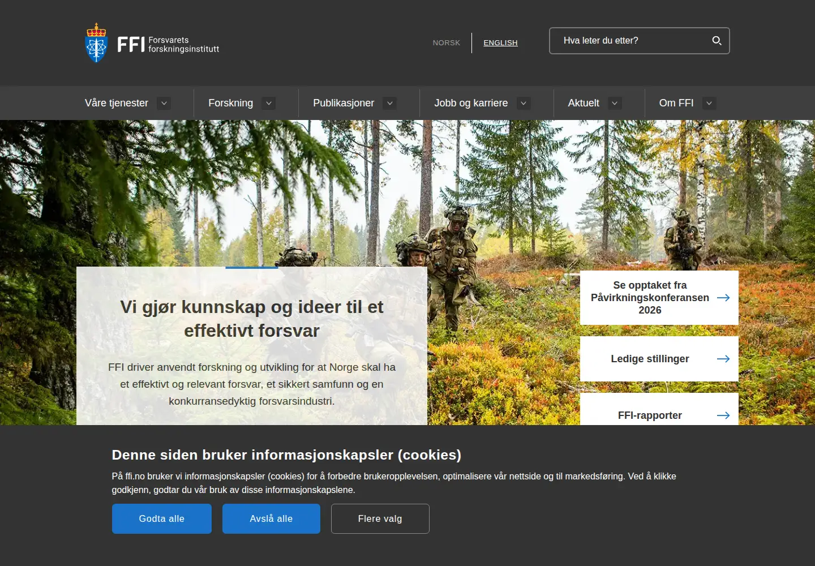
Task: Click arrow icon on Påvirkningskonferansen card
Action: point(723,298)
